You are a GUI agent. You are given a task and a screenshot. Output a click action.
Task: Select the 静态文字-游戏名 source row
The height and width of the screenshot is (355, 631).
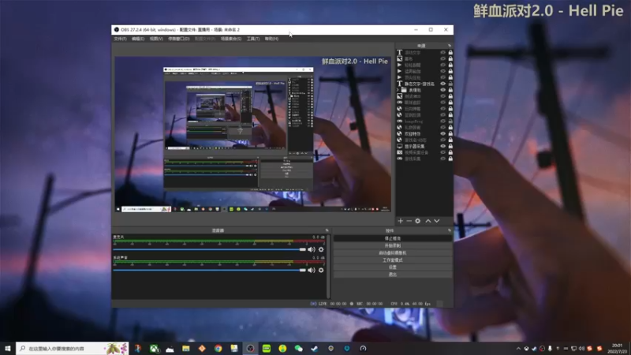424,84
